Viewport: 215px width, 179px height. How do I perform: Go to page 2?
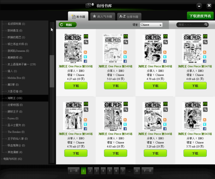click(x=90, y=171)
